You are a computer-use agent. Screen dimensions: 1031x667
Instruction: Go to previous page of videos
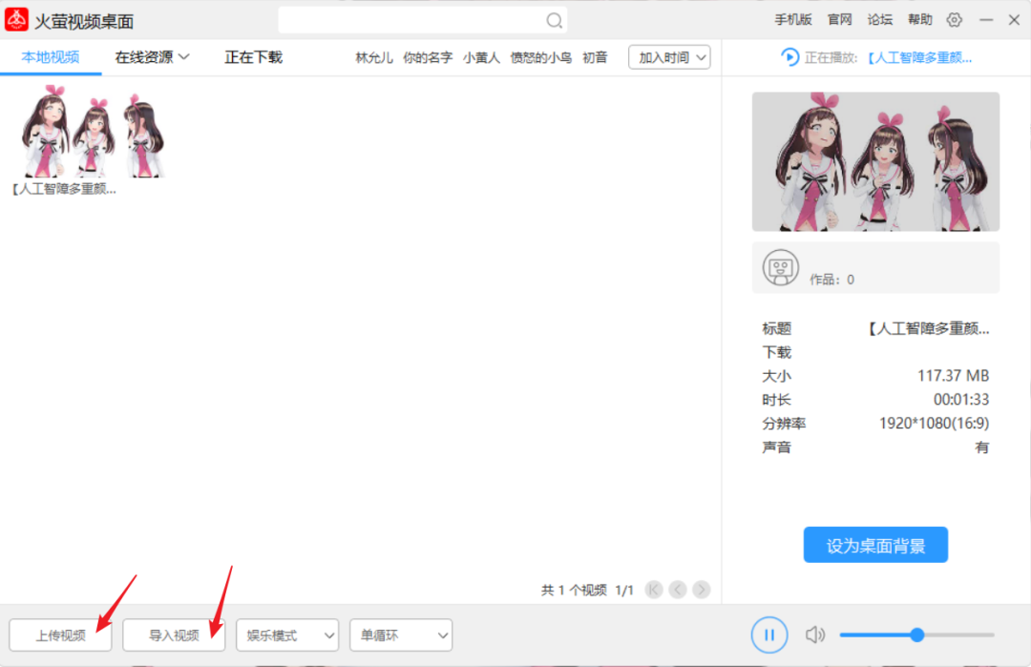tap(678, 590)
